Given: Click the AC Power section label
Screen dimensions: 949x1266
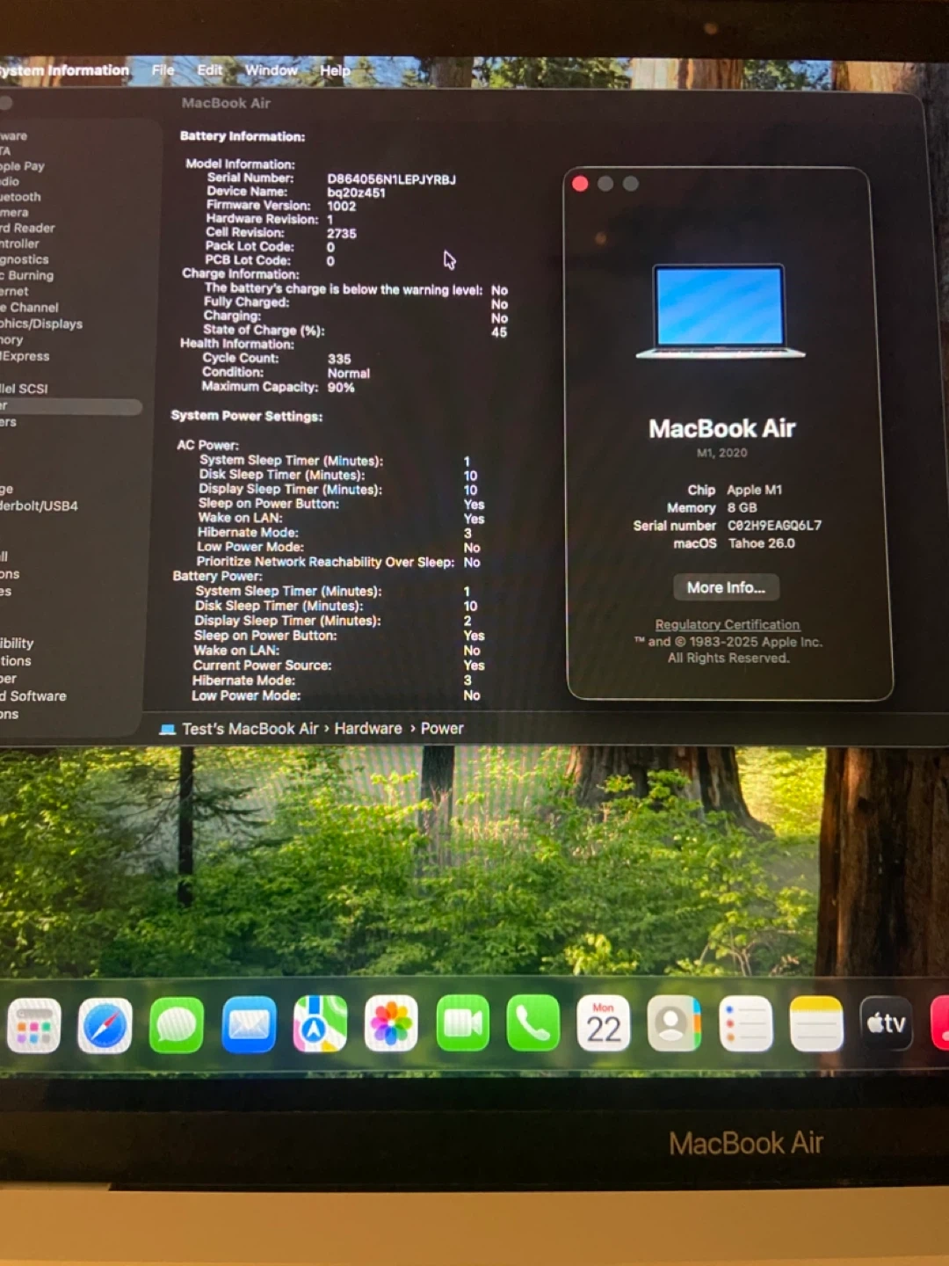Looking at the screenshot, I should coord(207,445).
